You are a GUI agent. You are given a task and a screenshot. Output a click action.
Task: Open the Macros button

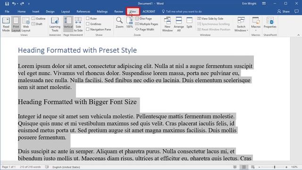(256, 22)
